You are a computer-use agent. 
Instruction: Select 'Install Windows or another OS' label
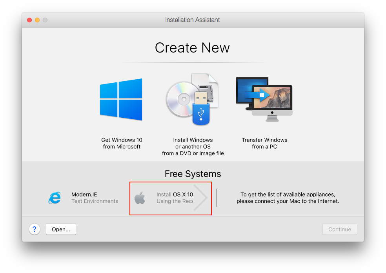coord(193,146)
